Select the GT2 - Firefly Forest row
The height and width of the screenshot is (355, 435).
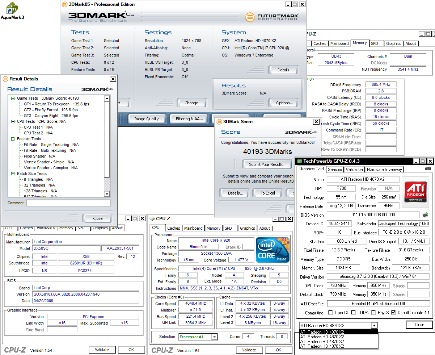coord(51,110)
